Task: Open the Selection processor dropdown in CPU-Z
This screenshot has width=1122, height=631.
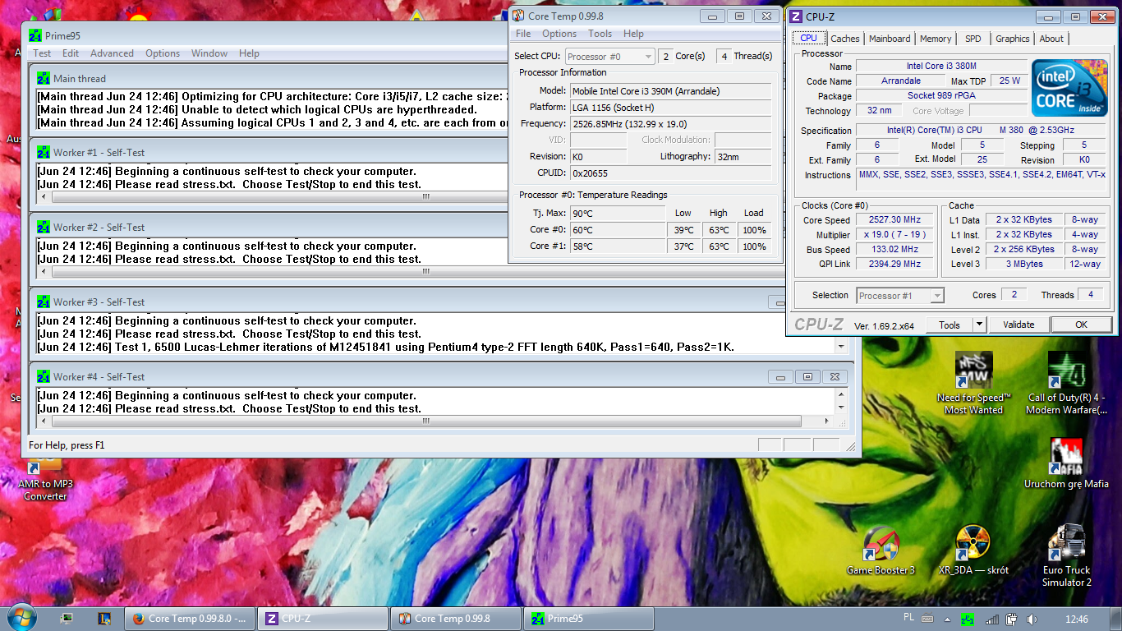Action: click(900, 295)
